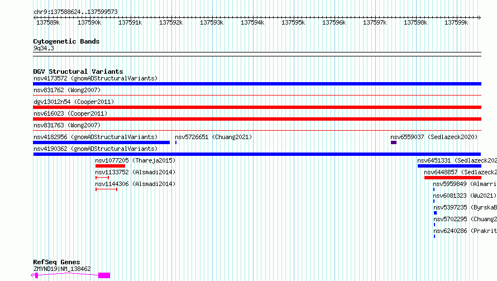The height and width of the screenshot is (281, 497).
Task: Click the 9q34.3 band label
Action: (44, 48)
